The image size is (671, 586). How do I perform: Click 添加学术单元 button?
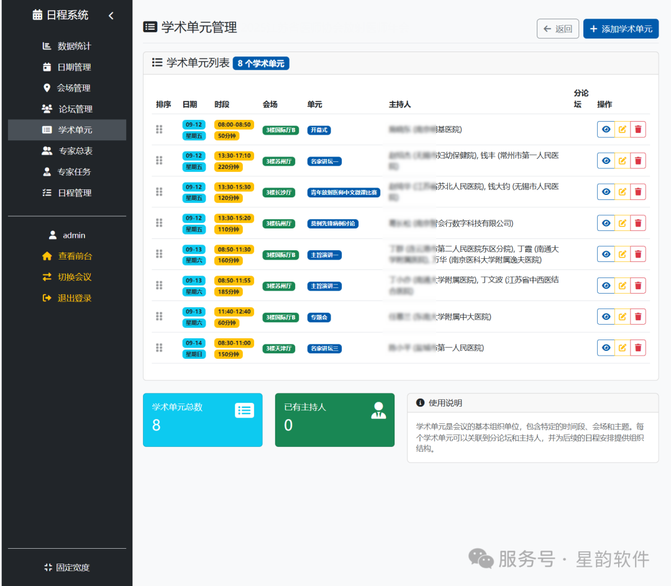pos(621,29)
